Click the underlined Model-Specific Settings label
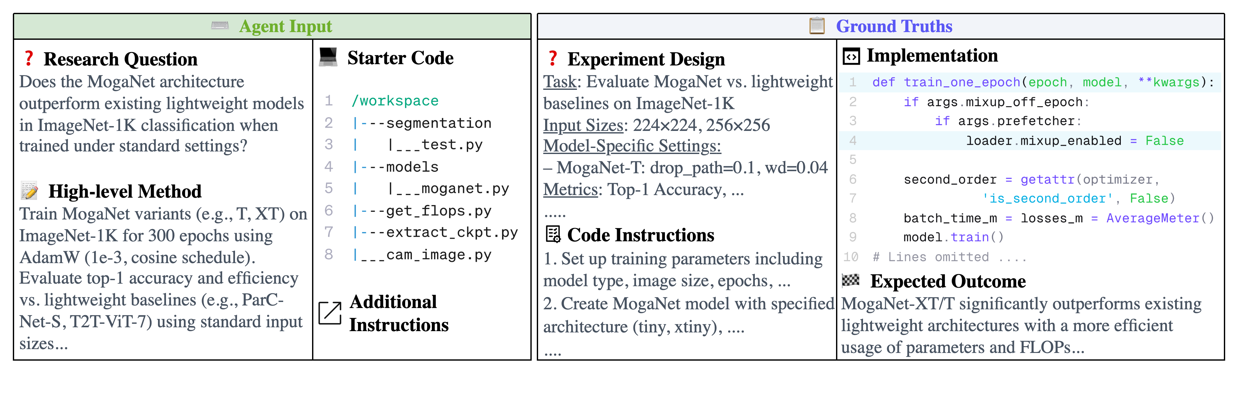1238x403 pixels. (x=632, y=146)
